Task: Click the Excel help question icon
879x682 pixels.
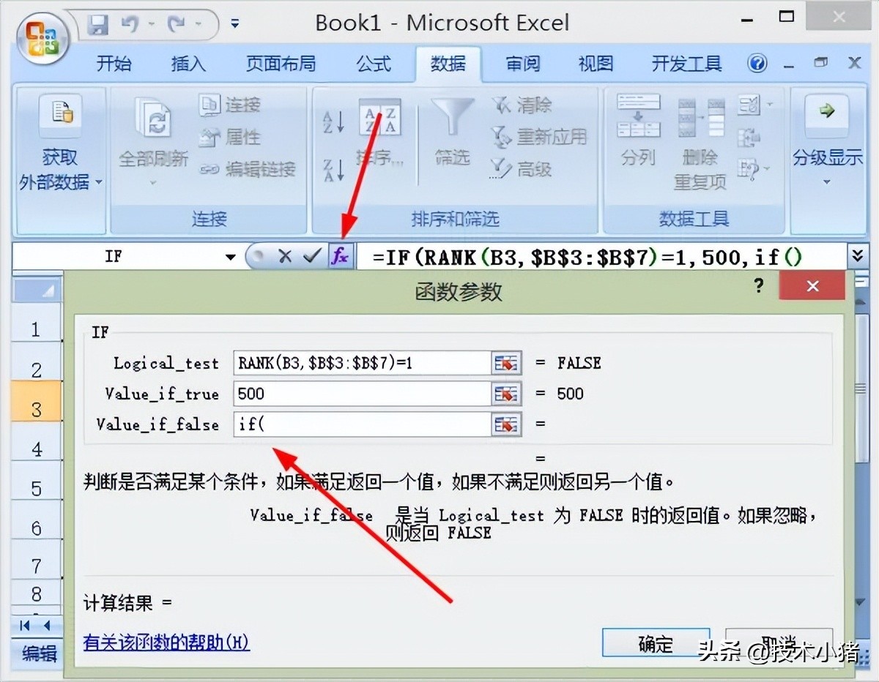Action: click(x=758, y=64)
